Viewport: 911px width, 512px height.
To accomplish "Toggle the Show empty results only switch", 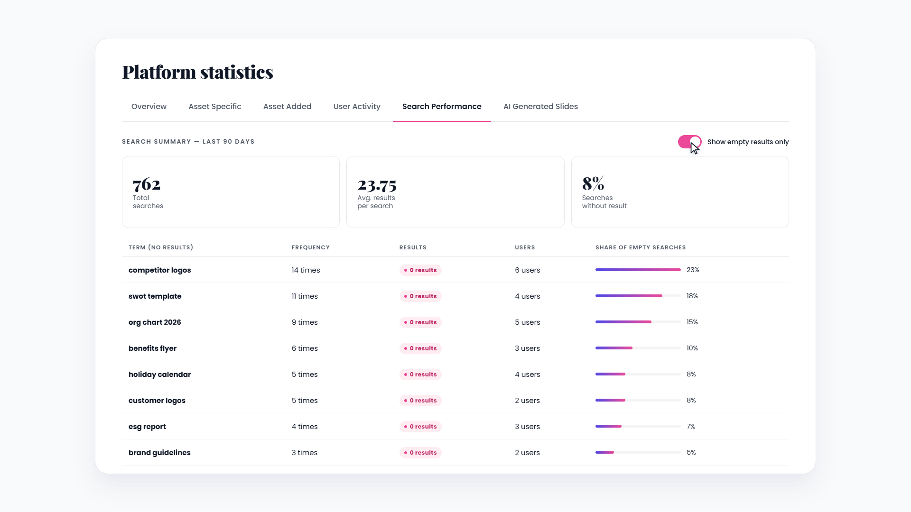I will pyautogui.click(x=689, y=142).
